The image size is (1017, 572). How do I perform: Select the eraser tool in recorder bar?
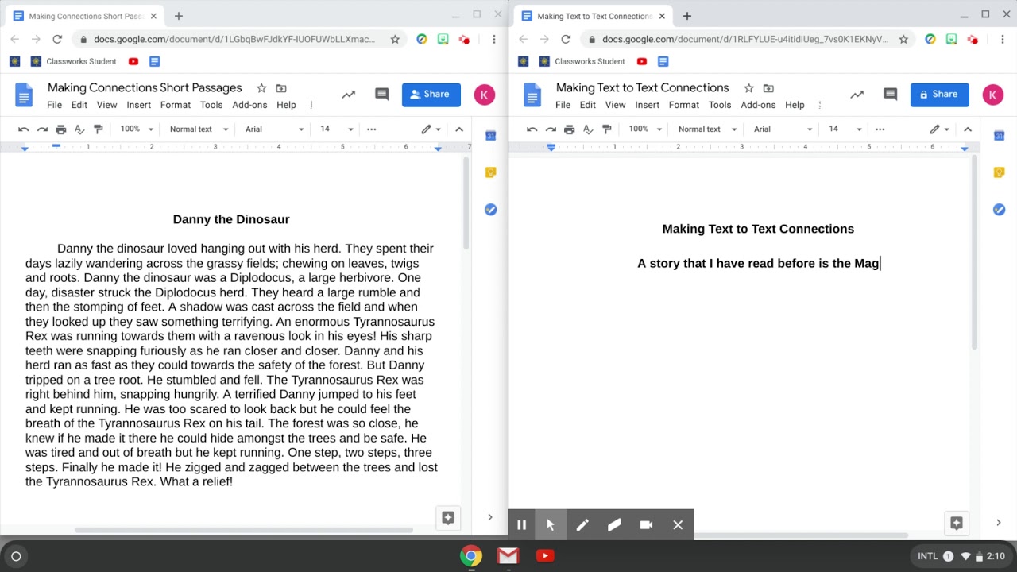click(x=614, y=525)
